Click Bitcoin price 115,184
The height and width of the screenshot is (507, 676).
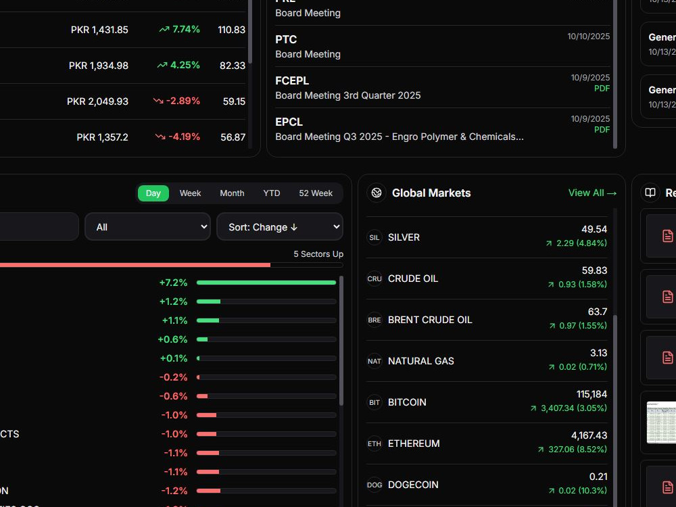[x=591, y=394]
